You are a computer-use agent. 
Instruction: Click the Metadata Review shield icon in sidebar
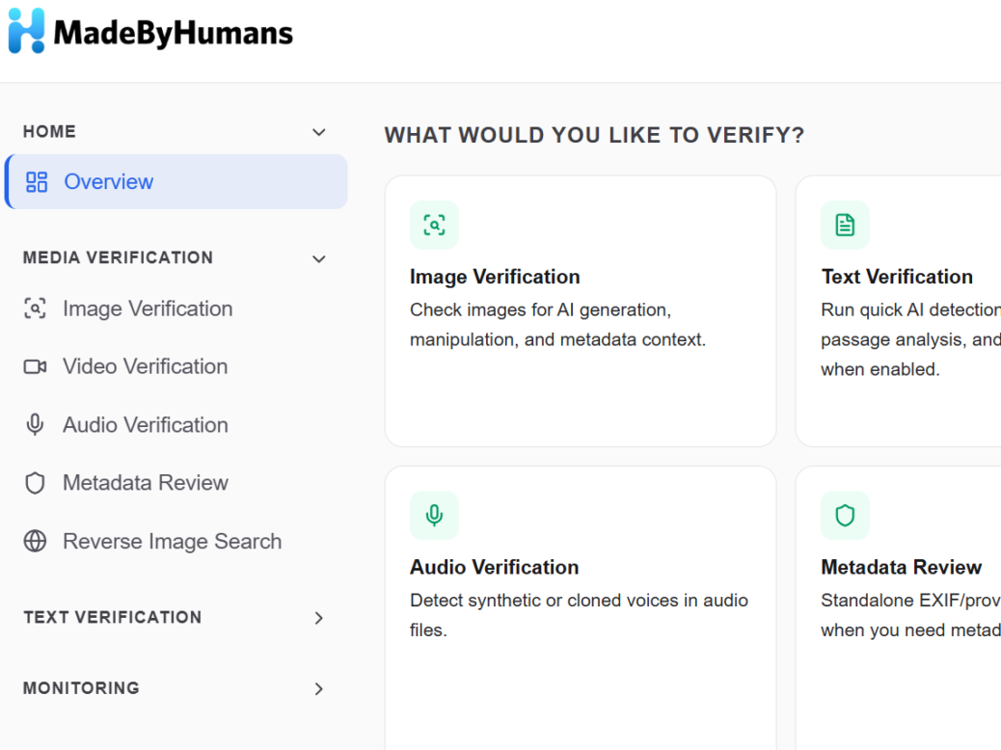pyautogui.click(x=35, y=483)
